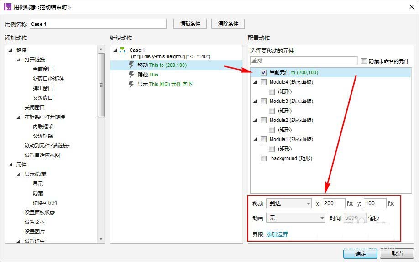
Task: Collapse the 打开链接 tree node
Action: [x=19, y=60]
